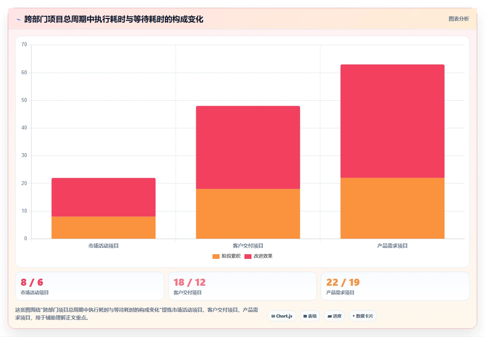Click the y-axis value 70

[24, 45]
